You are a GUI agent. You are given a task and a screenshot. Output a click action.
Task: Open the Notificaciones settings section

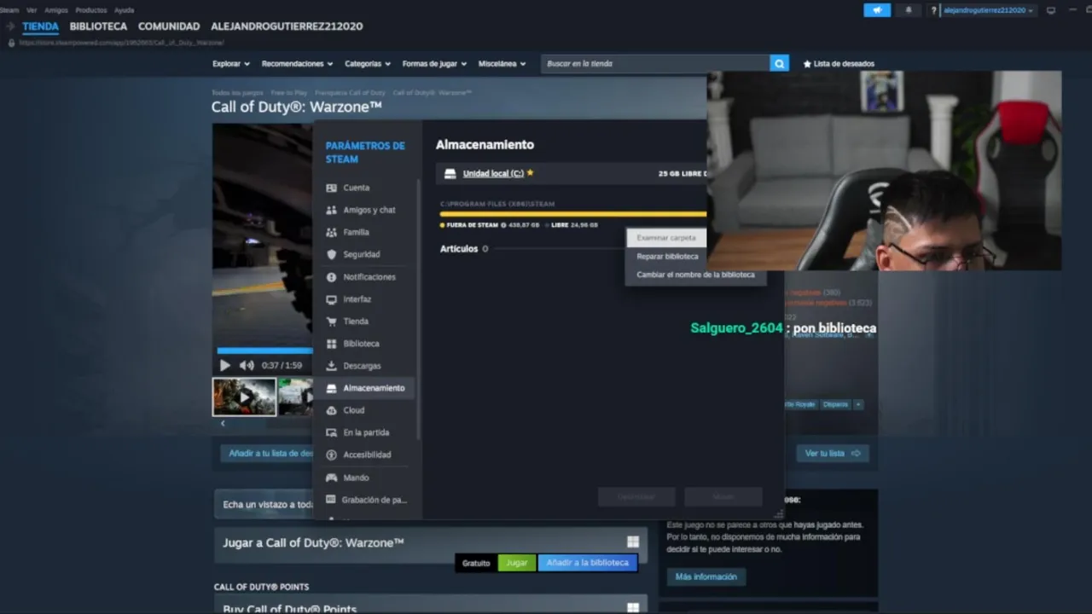tap(365, 277)
